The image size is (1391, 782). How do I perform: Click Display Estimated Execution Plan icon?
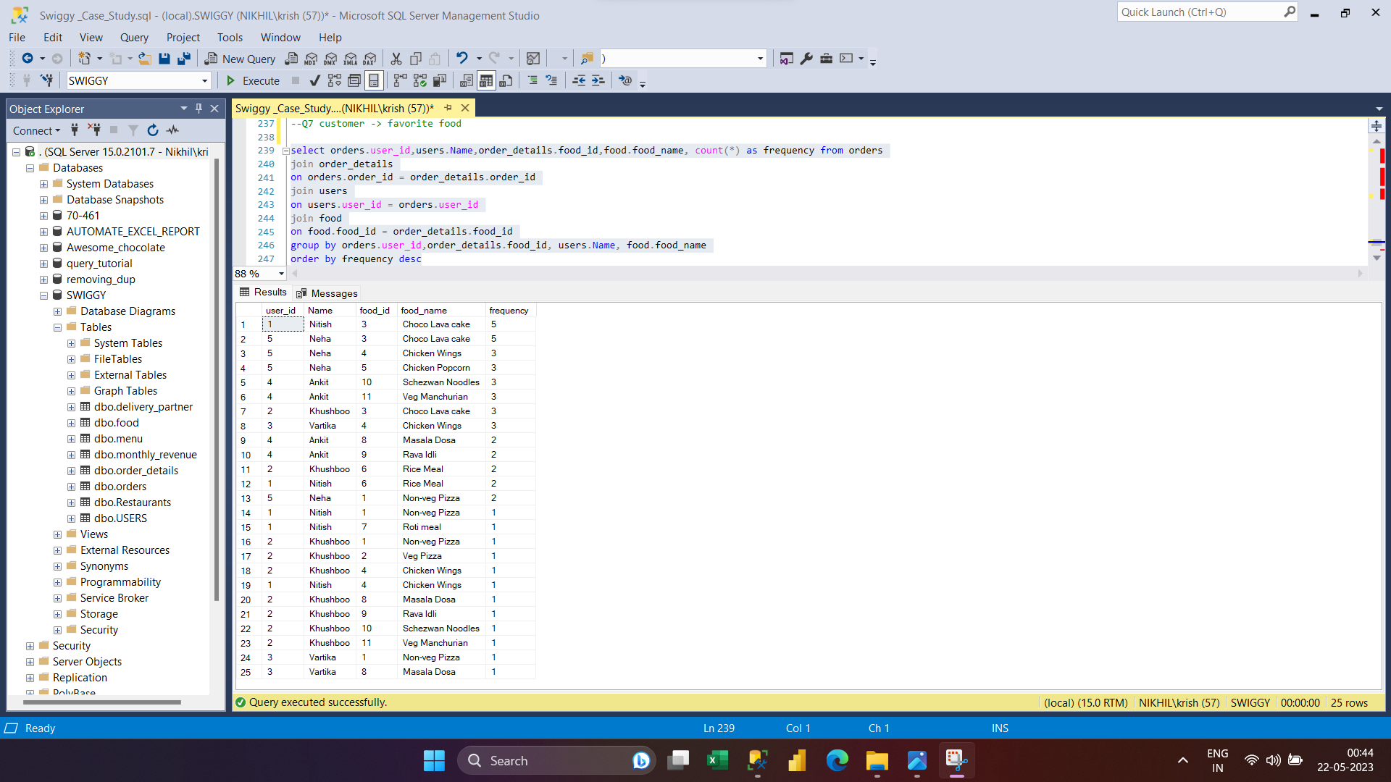coord(335,80)
